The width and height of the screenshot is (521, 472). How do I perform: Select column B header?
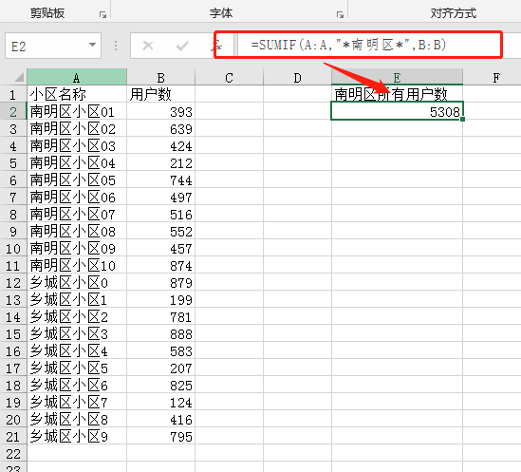tap(160, 78)
